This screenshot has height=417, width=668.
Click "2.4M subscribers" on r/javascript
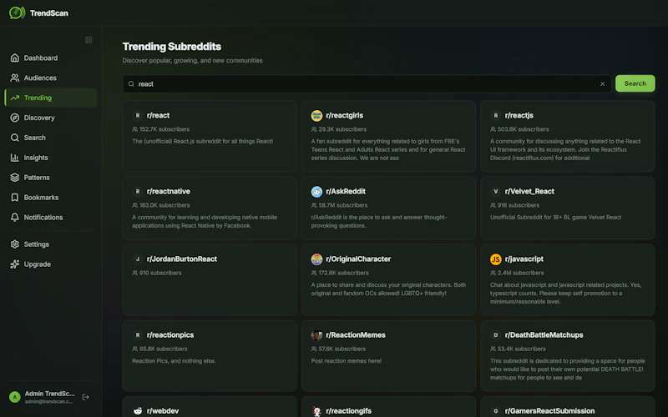pos(520,273)
